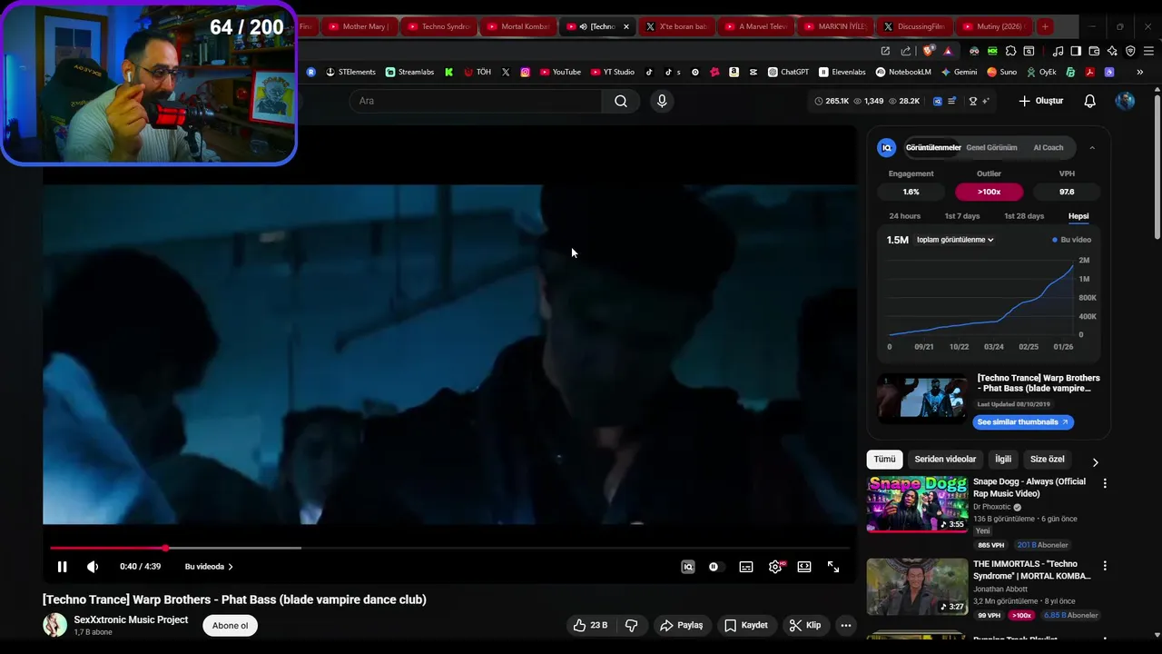
Task: Open the 'toplam görüntülenme' dropdown
Action: [x=955, y=240]
